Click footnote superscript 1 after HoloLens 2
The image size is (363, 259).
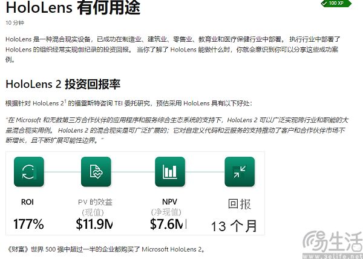(65, 100)
